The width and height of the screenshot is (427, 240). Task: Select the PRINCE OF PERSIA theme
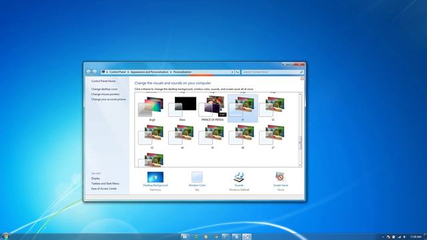212,108
